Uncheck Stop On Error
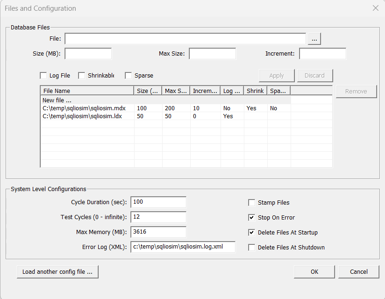 point(252,218)
